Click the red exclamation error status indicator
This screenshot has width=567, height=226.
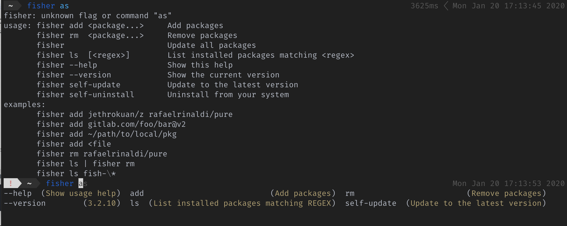click(x=11, y=183)
